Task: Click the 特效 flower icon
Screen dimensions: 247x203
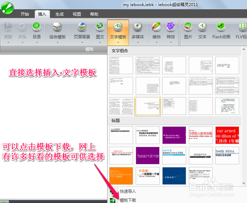Action: click(x=171, y=27)
